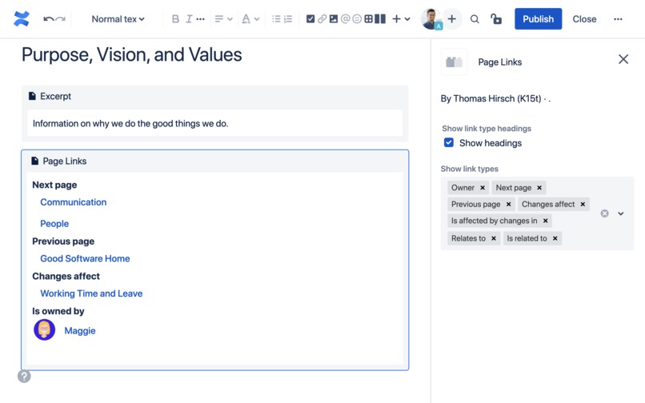The image size is (645, 403).
Task: Click the editor user avatar
Action: [431, 19]
